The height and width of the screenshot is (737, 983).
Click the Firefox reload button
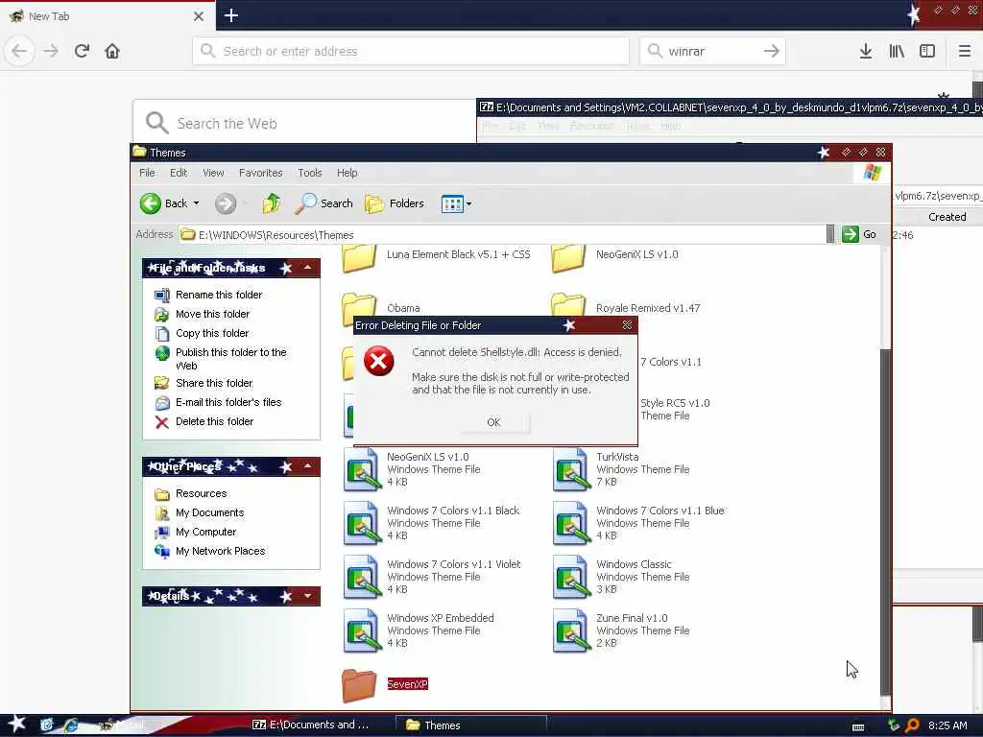(82, 51)
